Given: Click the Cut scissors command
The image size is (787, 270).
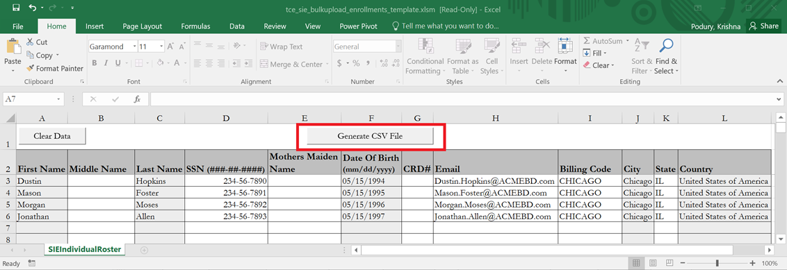Looking at the screenshot, I should click(37, 42).
